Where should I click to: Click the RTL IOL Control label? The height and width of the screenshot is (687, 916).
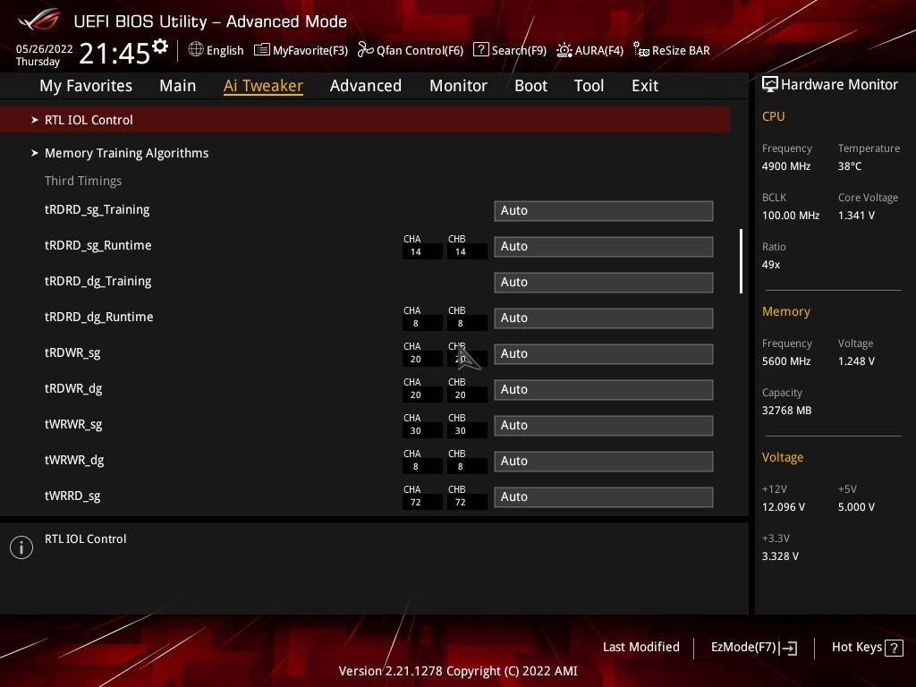tap(89, 120)
